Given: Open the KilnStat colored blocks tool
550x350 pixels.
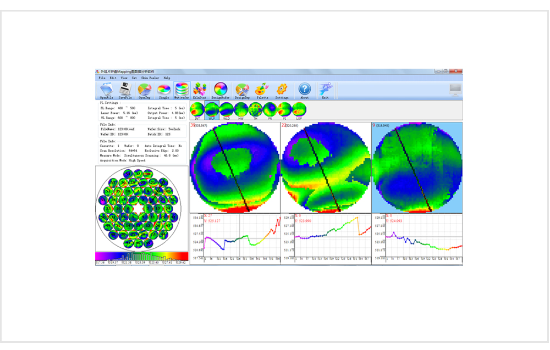Looking at the screenshot, I should click(200, 90).
